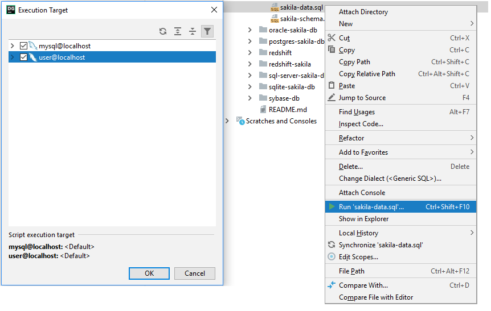The width and height of the screenshot is (491, 311).
Task: Click the MySQL dolphin icon beside mysql@localhost
Action: click(33, 45)
